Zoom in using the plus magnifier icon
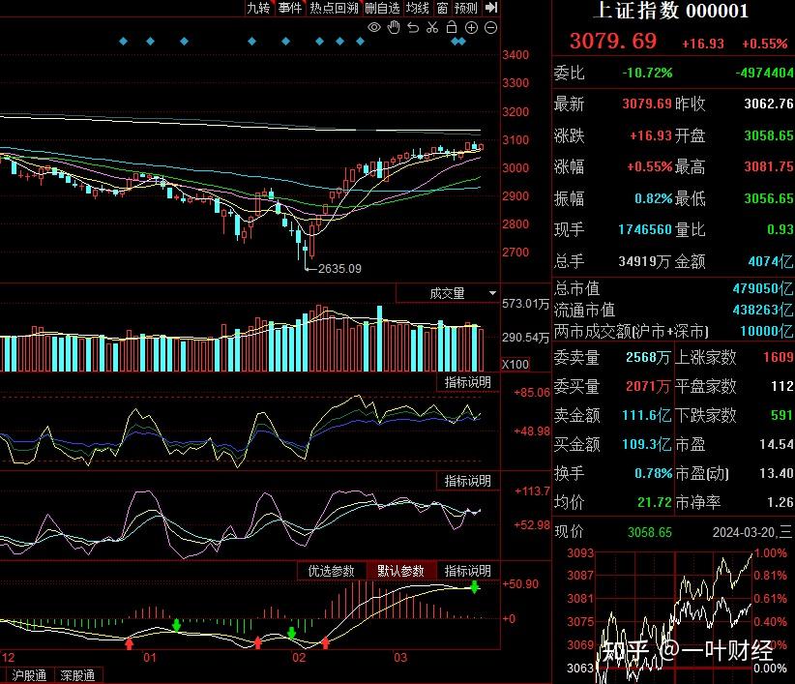The image size is (795, 684). point(471,27)
